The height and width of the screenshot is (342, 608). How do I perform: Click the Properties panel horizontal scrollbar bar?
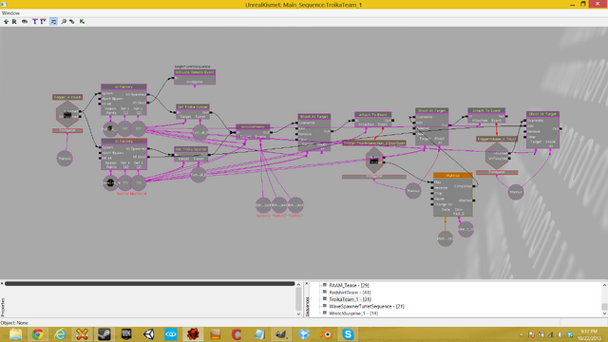coord(150,284)
